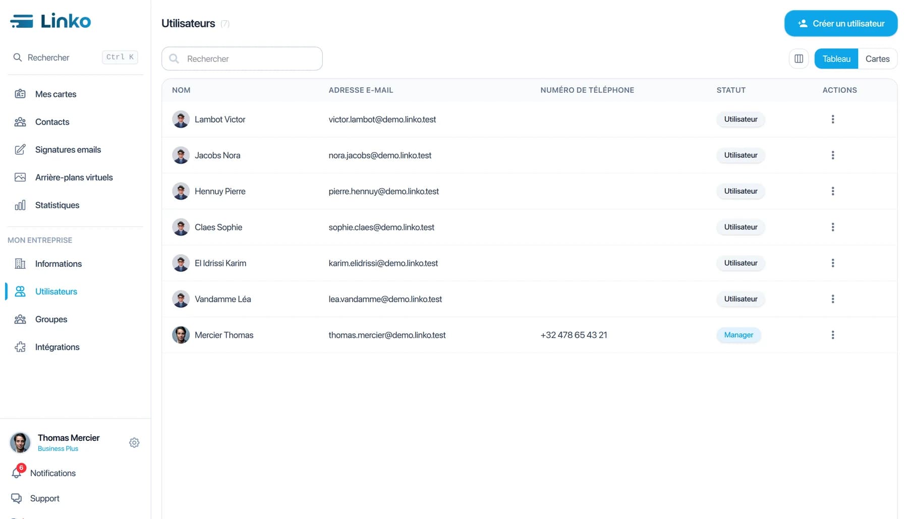
Task: Open Signatures emails section
Action: 68,149
